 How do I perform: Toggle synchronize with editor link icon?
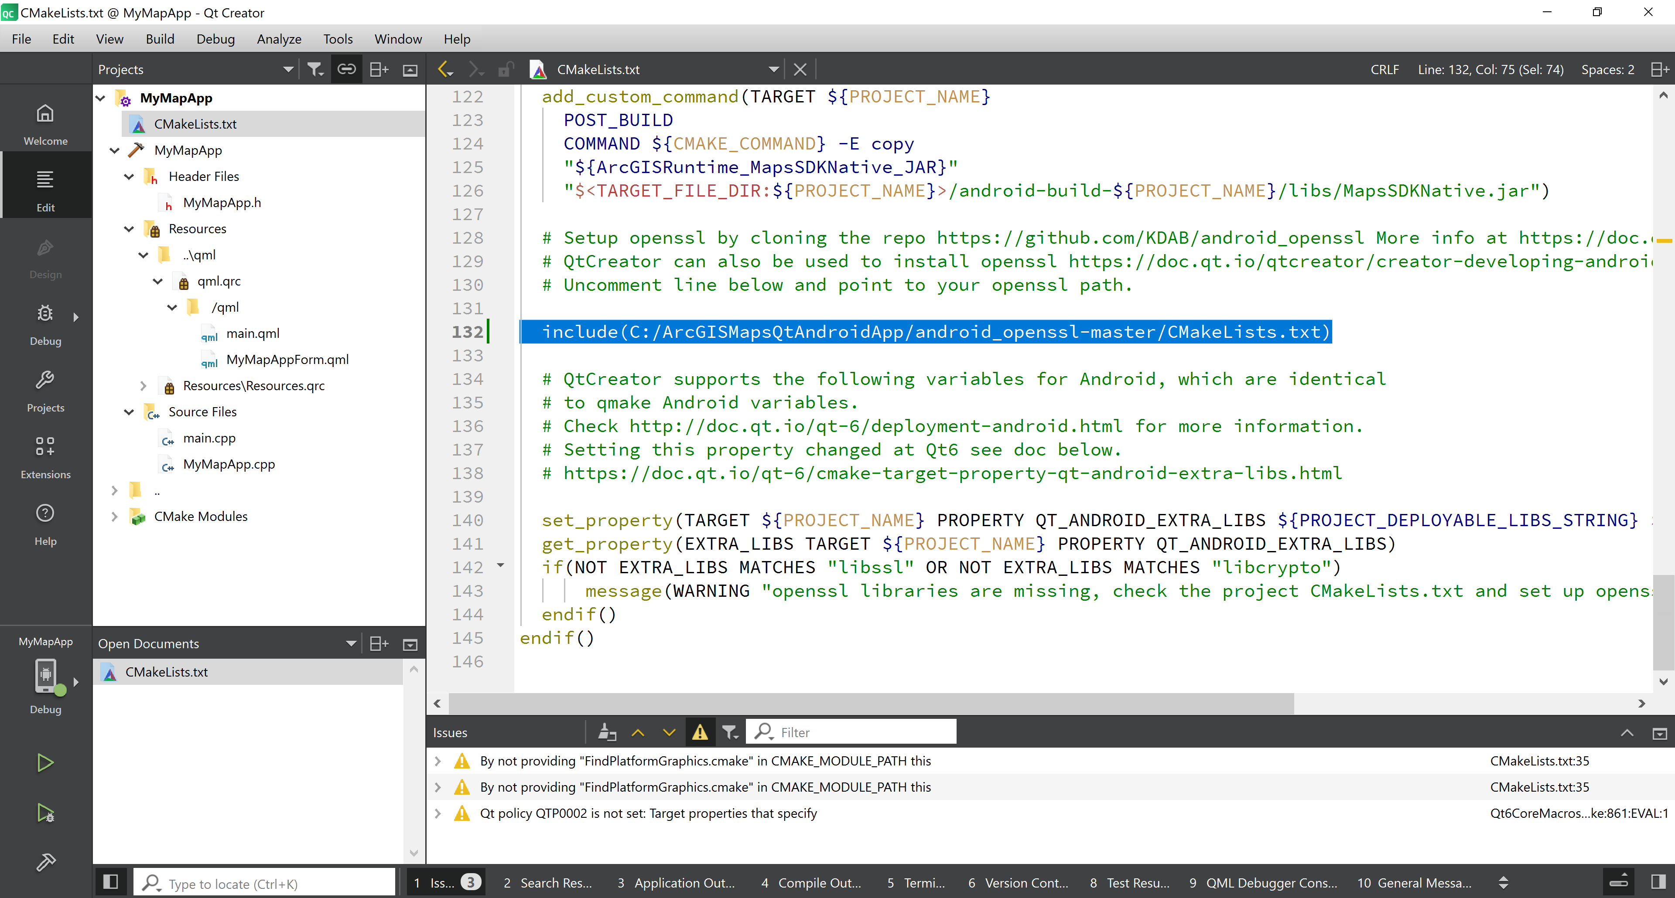click(x=347, y=69)
